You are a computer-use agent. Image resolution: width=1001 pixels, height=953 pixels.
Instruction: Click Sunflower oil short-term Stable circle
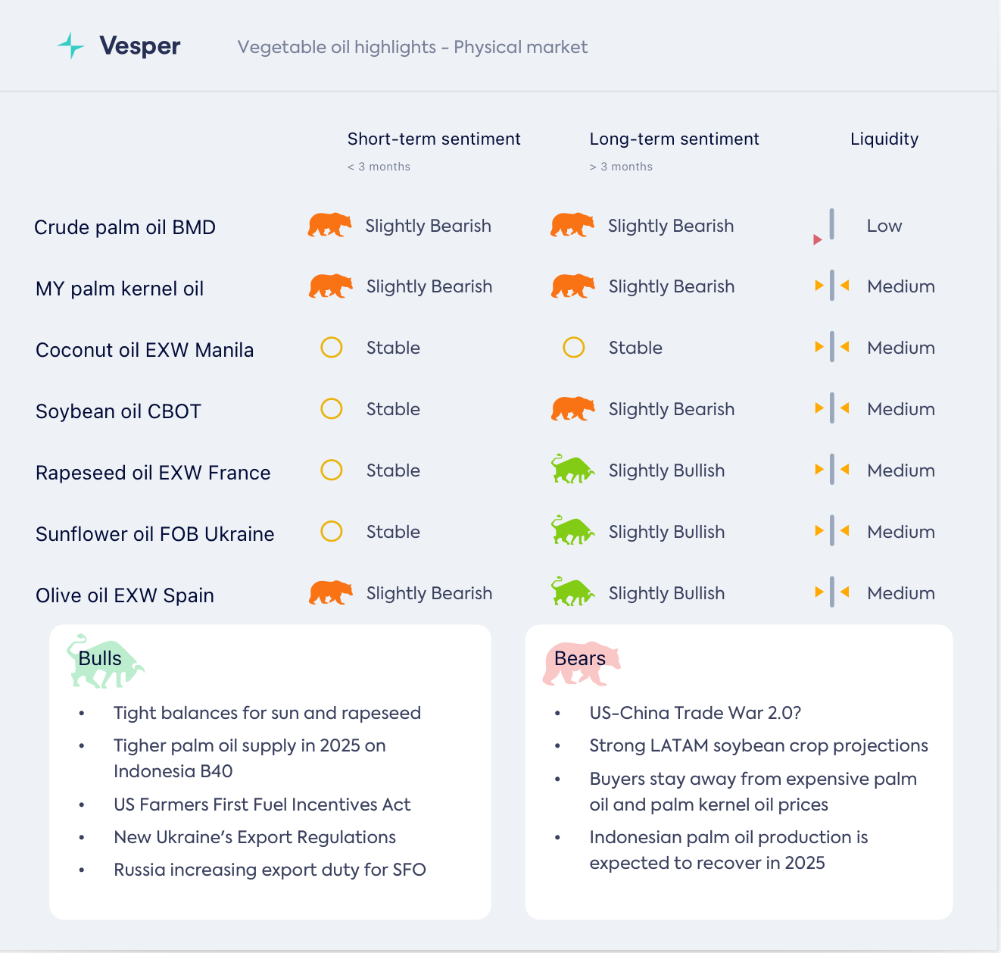click(x=332, y=531)
